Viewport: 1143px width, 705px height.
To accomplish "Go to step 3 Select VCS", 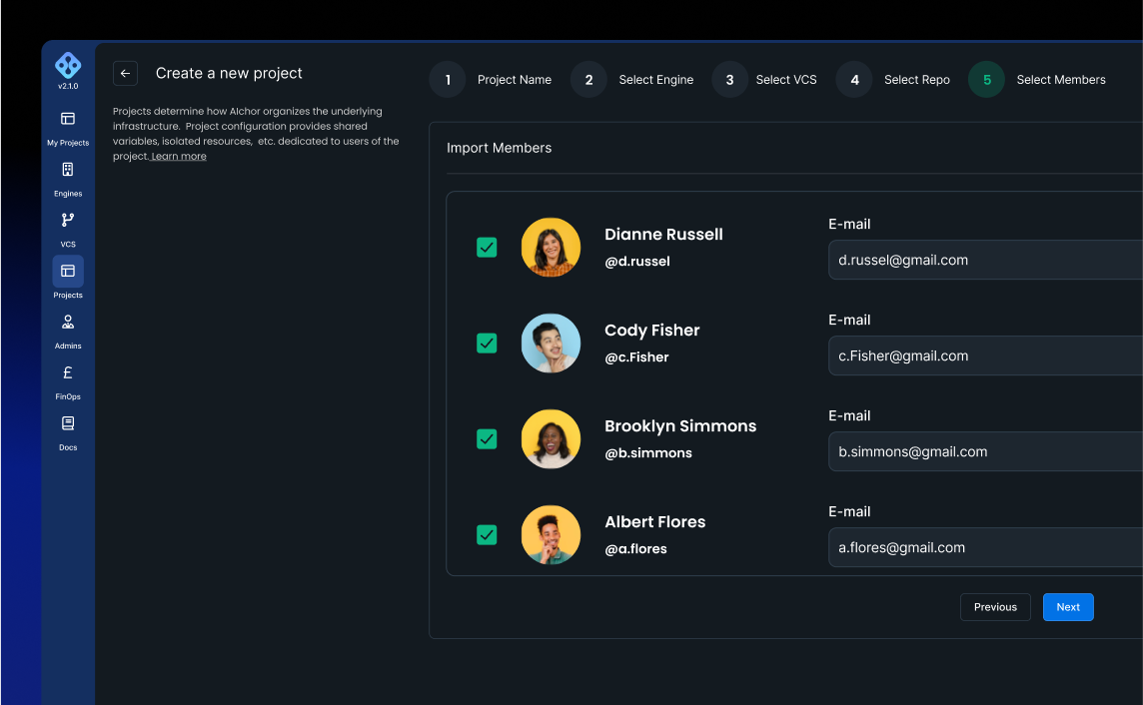I will coord(764,79).
